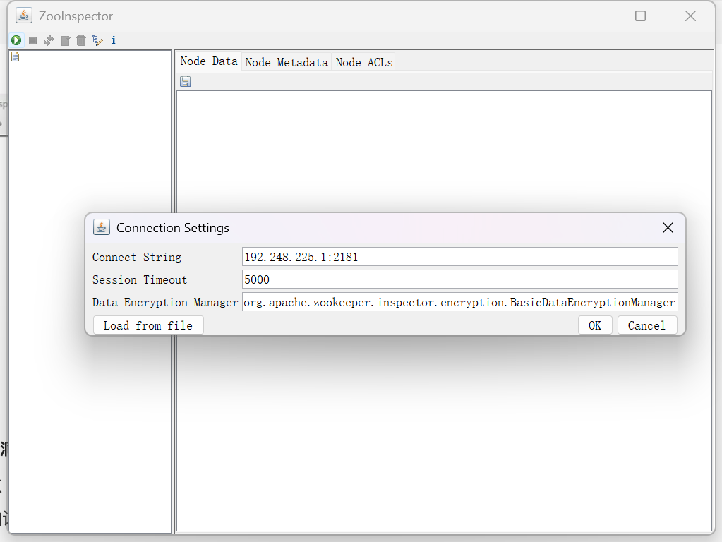Switch to the Node Metadata tab

[x=287, y=62]
